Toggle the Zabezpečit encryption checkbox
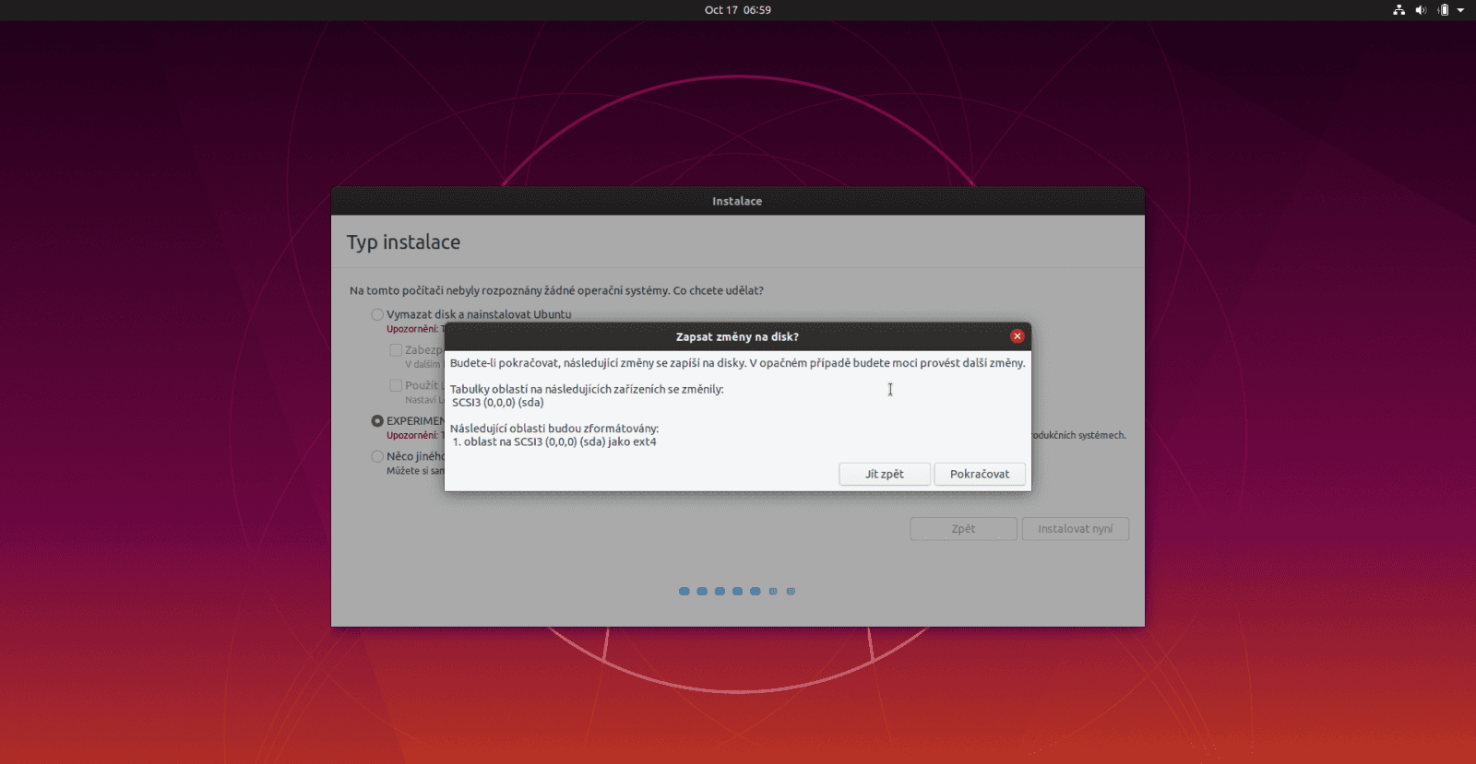The height and width of the screenshot is (764, 1476). [x=396, y=350]
